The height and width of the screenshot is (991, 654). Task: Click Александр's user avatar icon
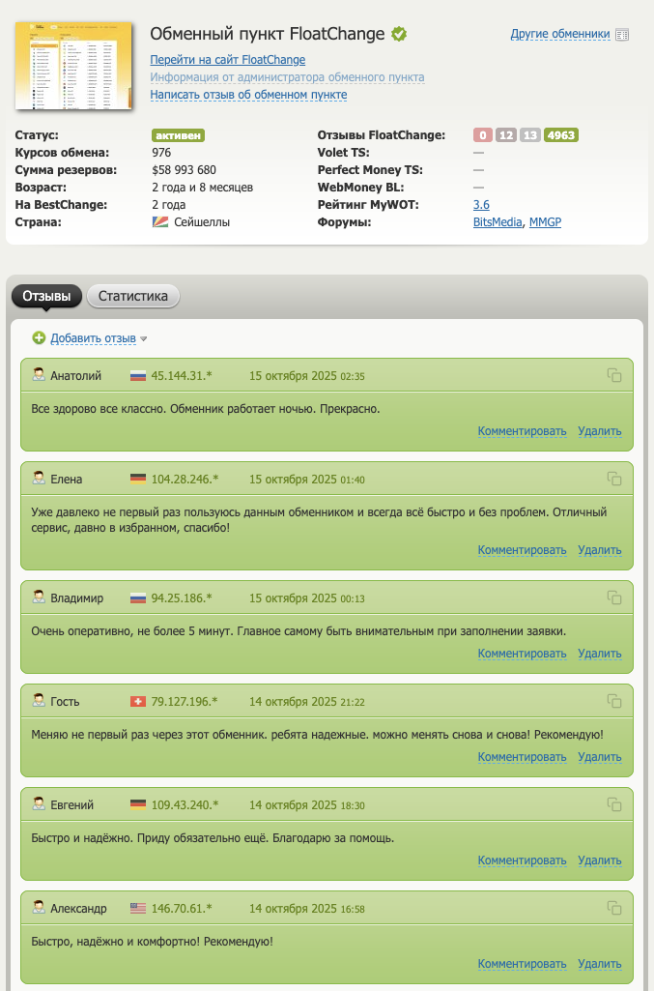pyautogui.click(x=39, y=908)
